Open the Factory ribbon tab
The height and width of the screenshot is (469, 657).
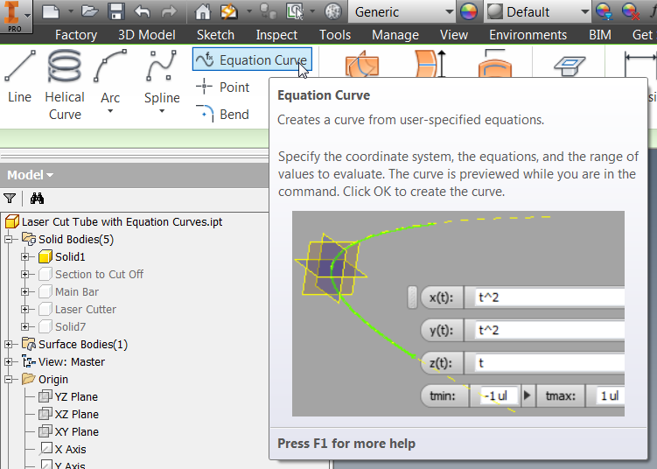tap(76, 35)
